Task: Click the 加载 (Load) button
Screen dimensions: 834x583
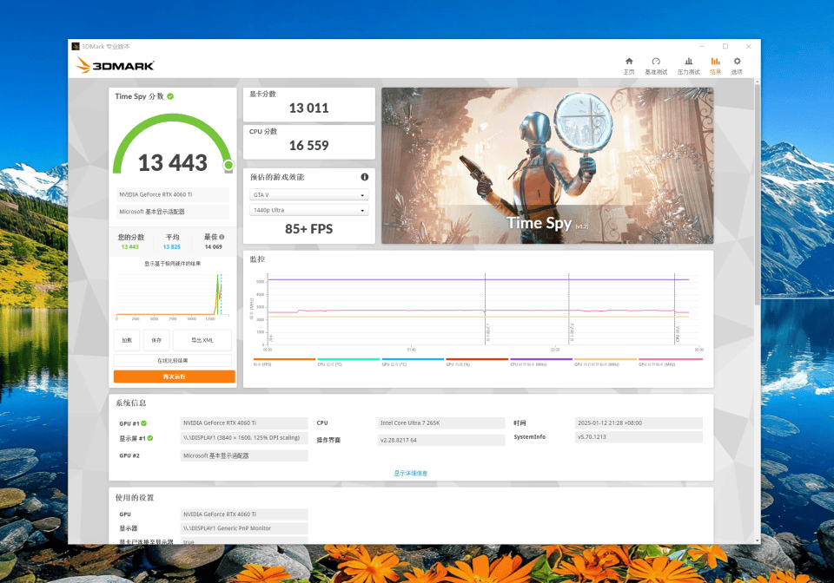Action: (x=127, y=340)
